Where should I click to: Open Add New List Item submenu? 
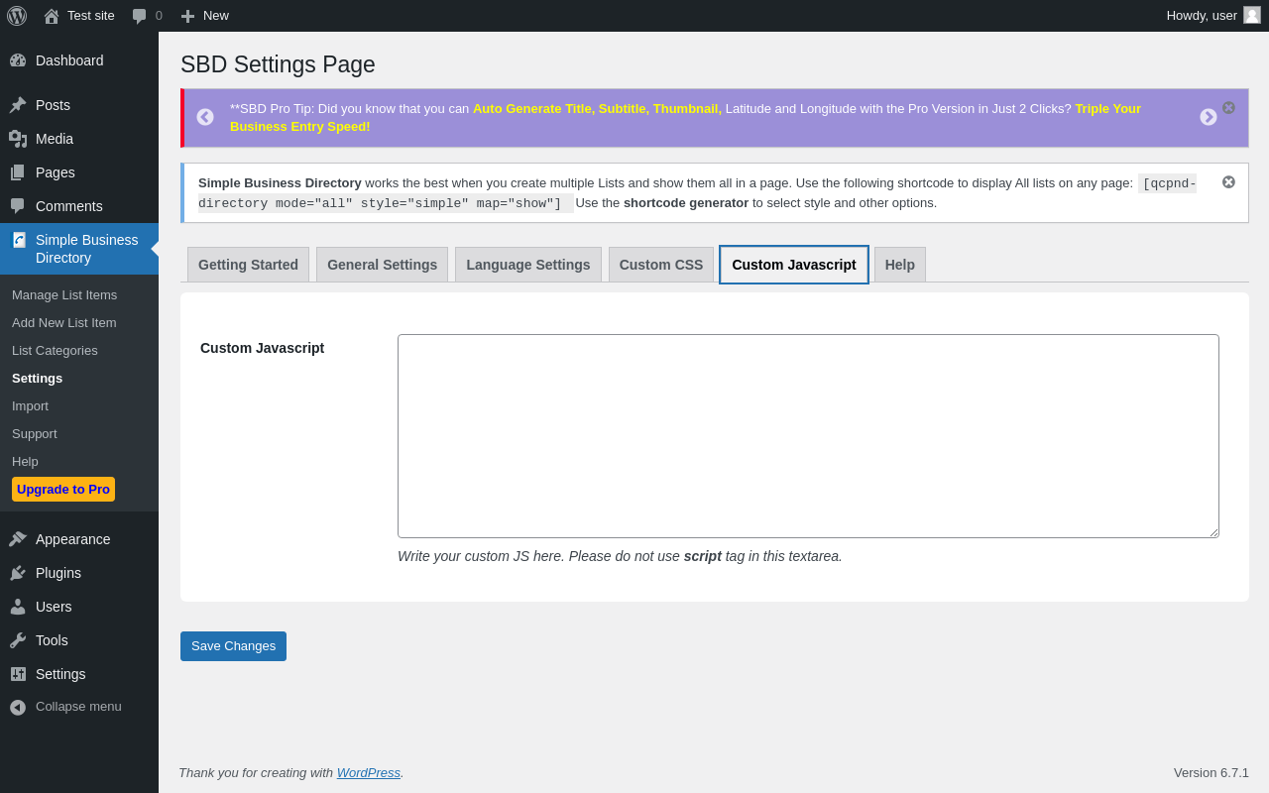[64, 322]
